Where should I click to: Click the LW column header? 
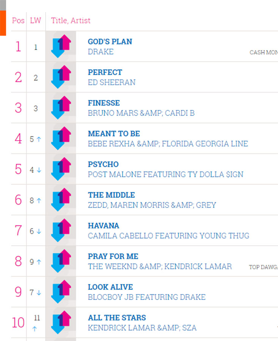36,20
